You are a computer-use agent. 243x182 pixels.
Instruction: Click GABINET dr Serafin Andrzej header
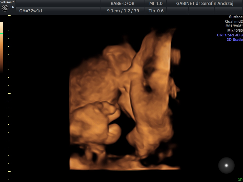pyautogui.click(x=205, y=3)
